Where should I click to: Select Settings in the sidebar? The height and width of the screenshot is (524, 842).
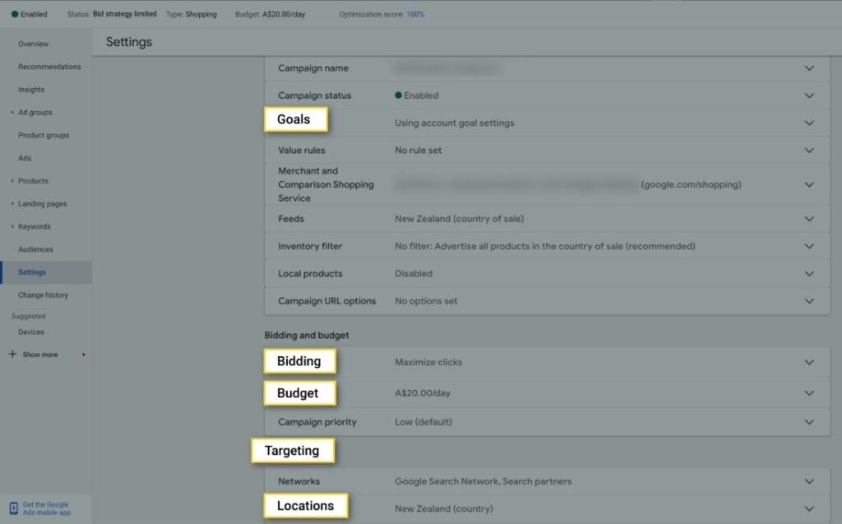pos(32,272)
